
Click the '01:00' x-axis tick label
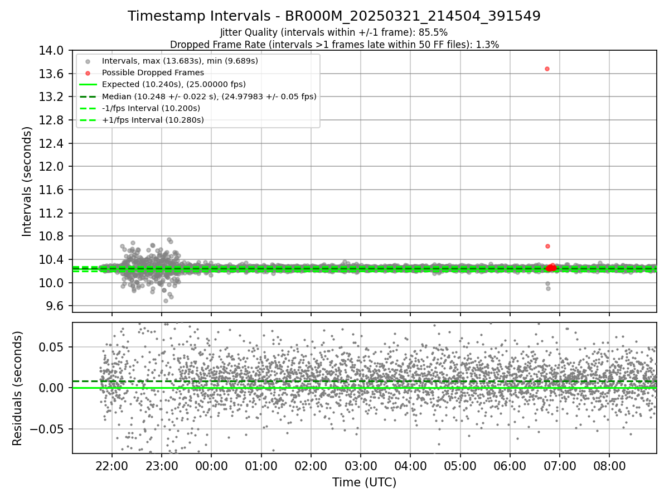click(261, 466)
